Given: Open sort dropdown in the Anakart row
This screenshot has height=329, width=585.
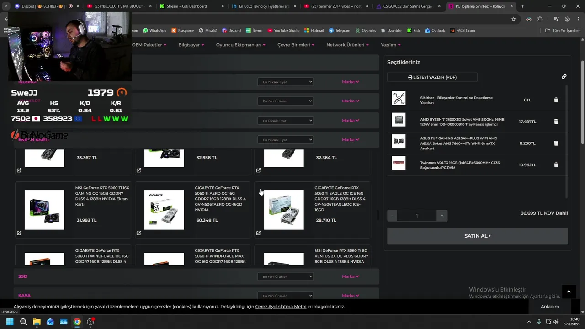Looking at the screenshot, I should tap(285, 101).
